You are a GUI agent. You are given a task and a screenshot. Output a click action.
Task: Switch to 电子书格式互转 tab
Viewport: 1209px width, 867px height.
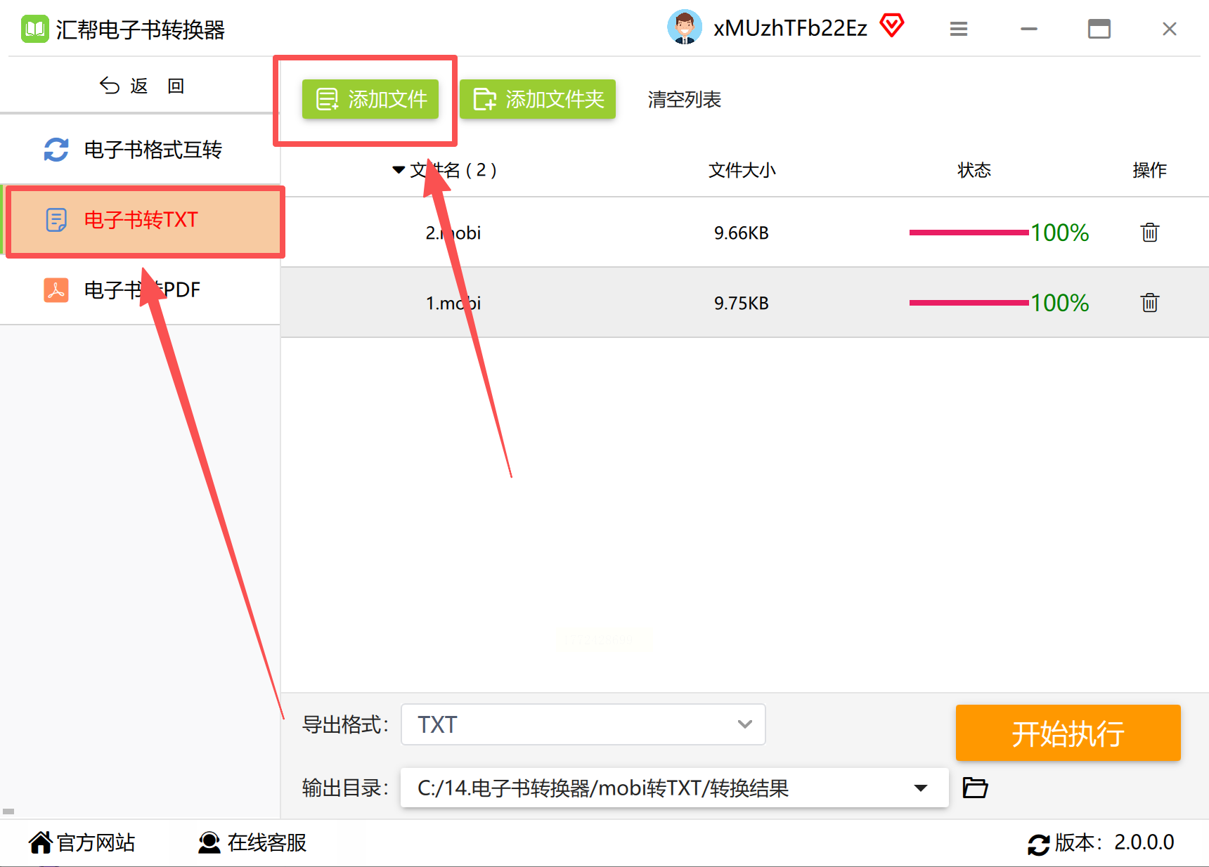[141, 150]
